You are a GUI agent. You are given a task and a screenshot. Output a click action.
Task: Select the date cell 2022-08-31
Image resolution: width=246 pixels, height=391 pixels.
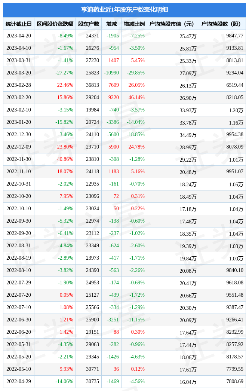pos(19,245)
